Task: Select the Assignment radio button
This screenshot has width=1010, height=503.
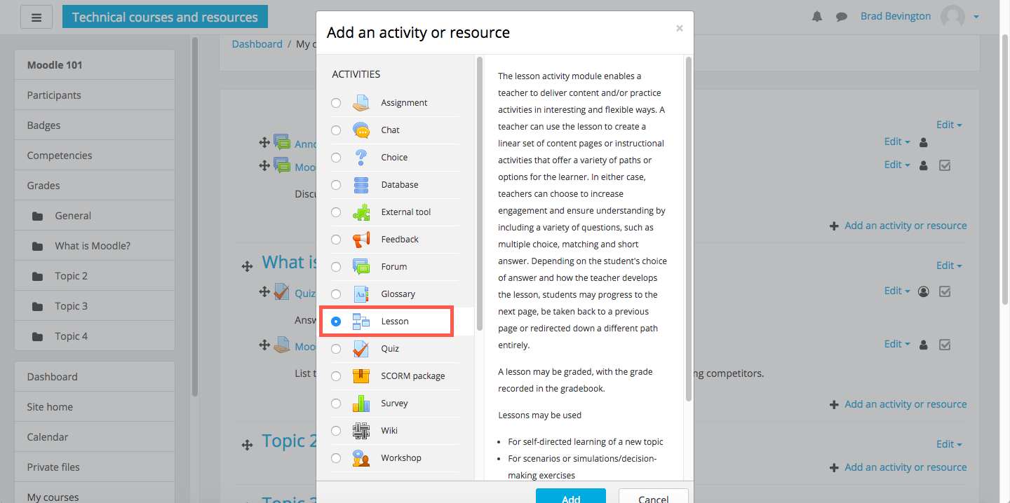Action: tap(336, 103)
